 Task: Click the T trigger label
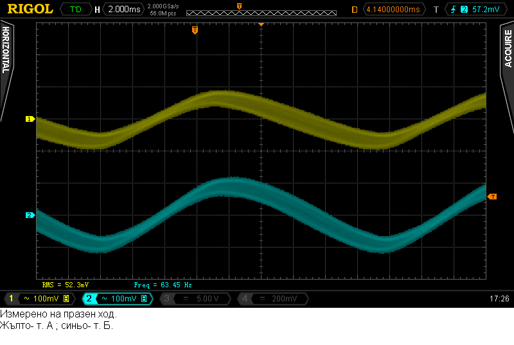(436, 10)
